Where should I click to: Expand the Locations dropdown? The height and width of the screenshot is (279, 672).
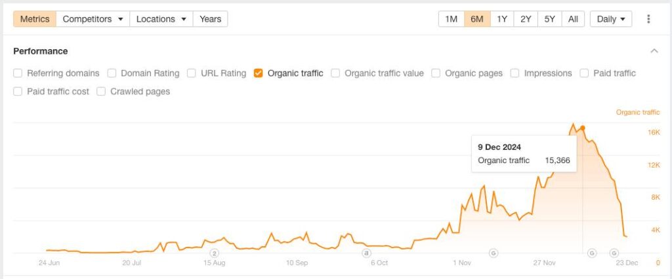pos(161,19)
